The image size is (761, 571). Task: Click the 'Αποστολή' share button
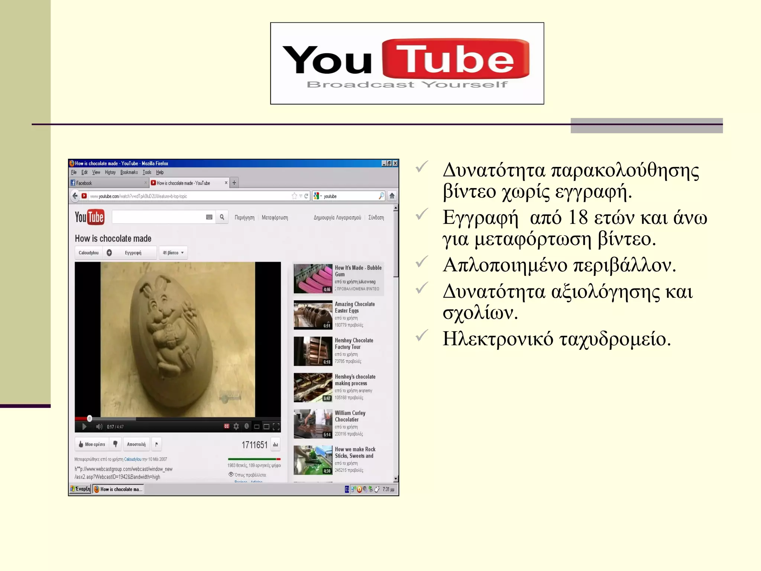(x=136, y=444)
